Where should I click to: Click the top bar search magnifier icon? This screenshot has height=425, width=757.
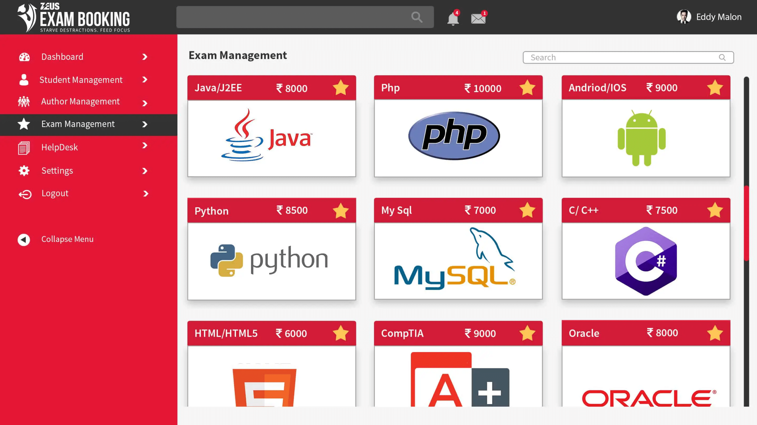coord(417,17)
